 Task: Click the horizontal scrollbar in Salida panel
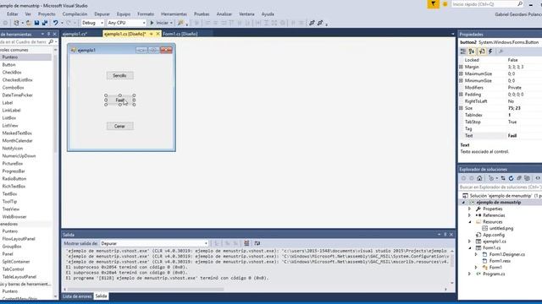tap(146, 289)
